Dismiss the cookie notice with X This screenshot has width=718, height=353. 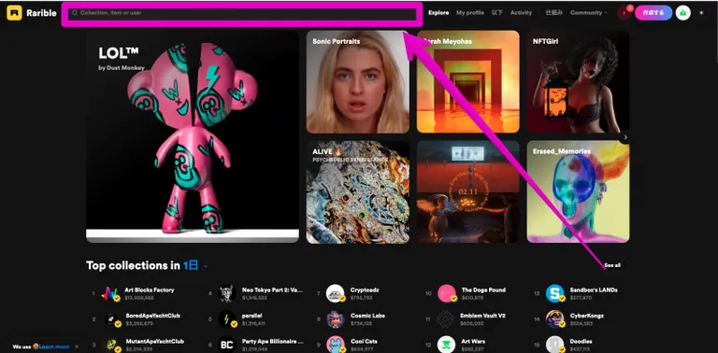click(77, 346)
